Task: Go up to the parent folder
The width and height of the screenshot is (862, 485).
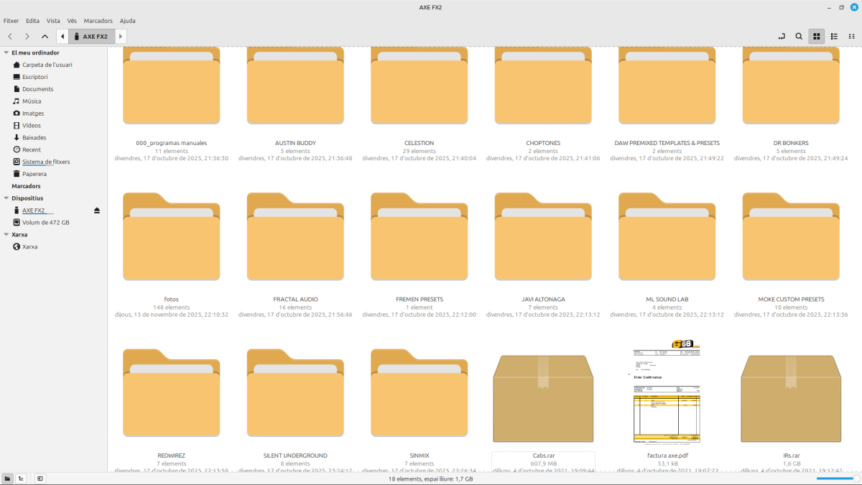Action: pyautogui.click(x=45, y=36)
